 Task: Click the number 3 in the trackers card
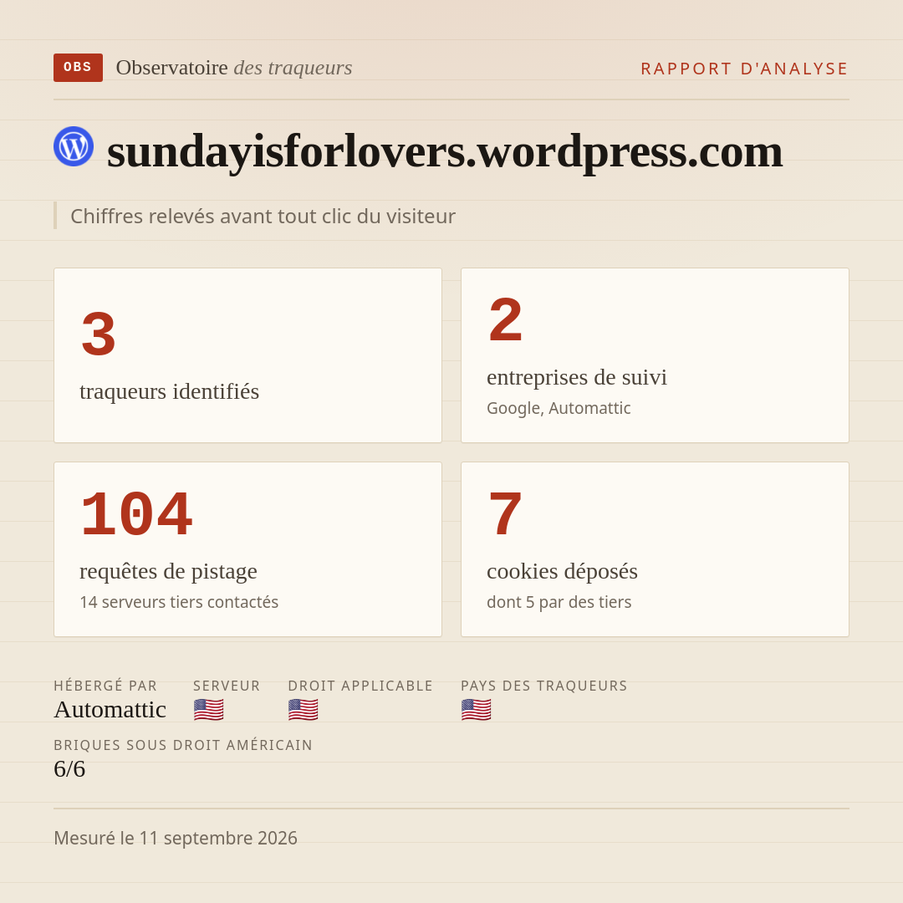99,334
